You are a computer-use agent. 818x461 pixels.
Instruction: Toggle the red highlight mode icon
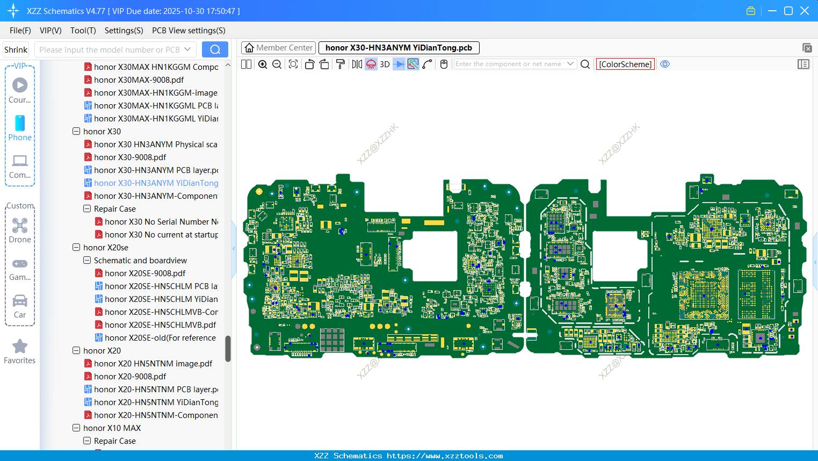(x=371, y=64)
